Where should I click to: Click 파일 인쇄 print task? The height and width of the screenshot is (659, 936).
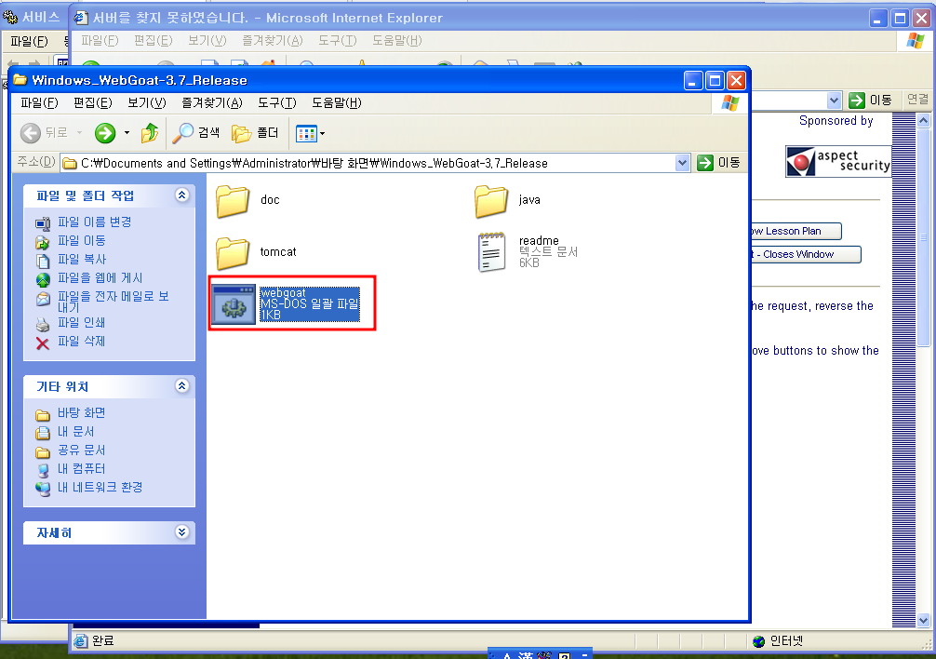[x=81, y=322]
